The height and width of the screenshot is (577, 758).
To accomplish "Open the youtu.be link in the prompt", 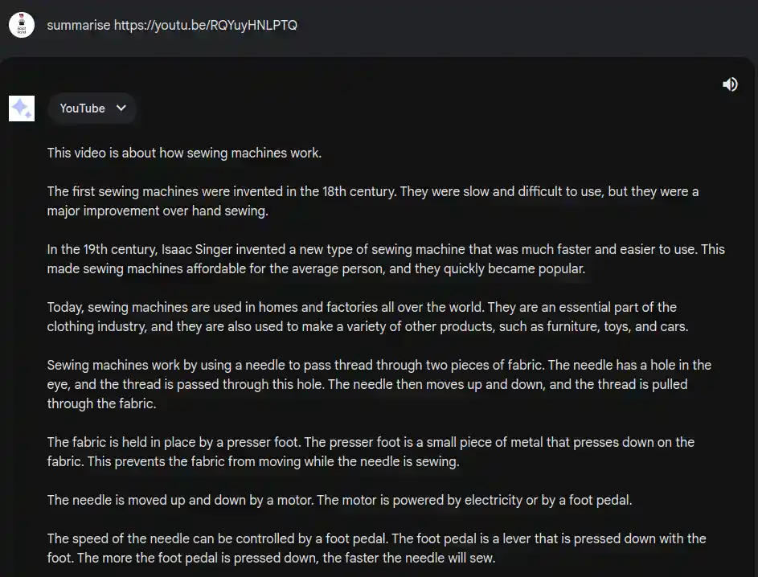I will coord(206,25).
